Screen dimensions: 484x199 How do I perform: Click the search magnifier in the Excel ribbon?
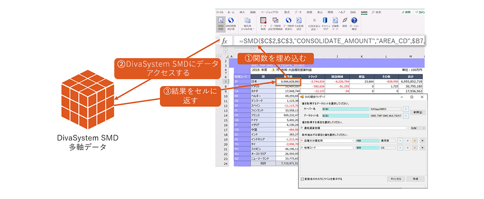tap(373, 12)
